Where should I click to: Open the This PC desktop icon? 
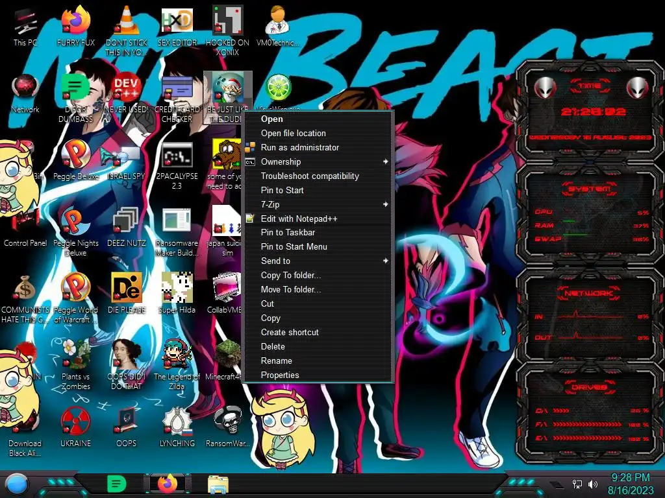tap(25, 26)
